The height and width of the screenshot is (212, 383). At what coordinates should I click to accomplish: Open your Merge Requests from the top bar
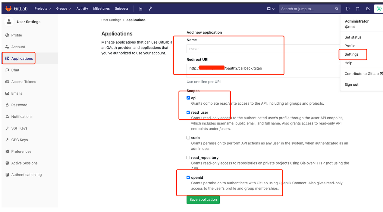358,8
